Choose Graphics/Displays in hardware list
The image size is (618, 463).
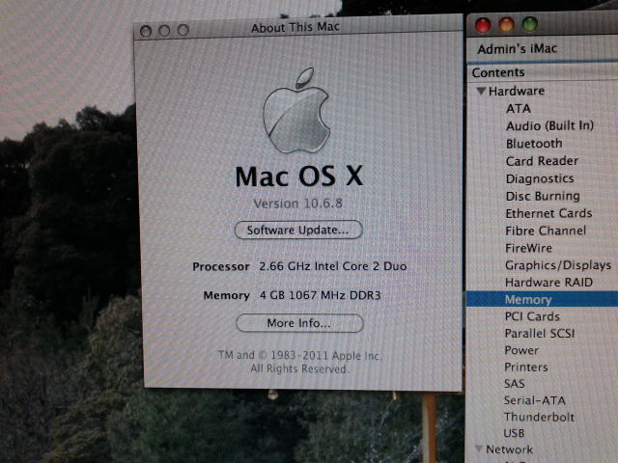(557, 265)
